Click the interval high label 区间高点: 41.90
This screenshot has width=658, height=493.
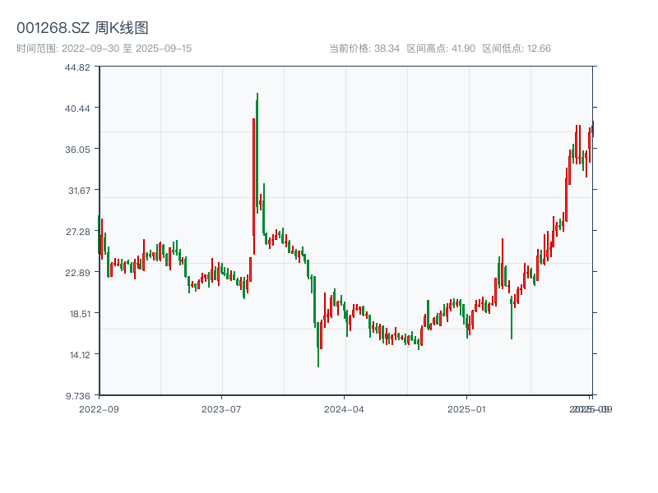[441, 48]
